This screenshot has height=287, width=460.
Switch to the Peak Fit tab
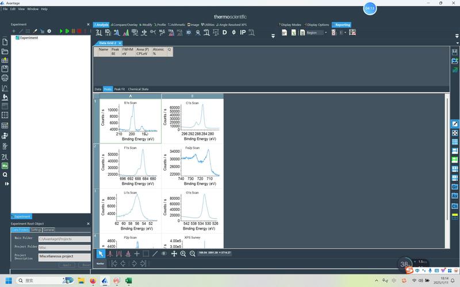(120, 89)
